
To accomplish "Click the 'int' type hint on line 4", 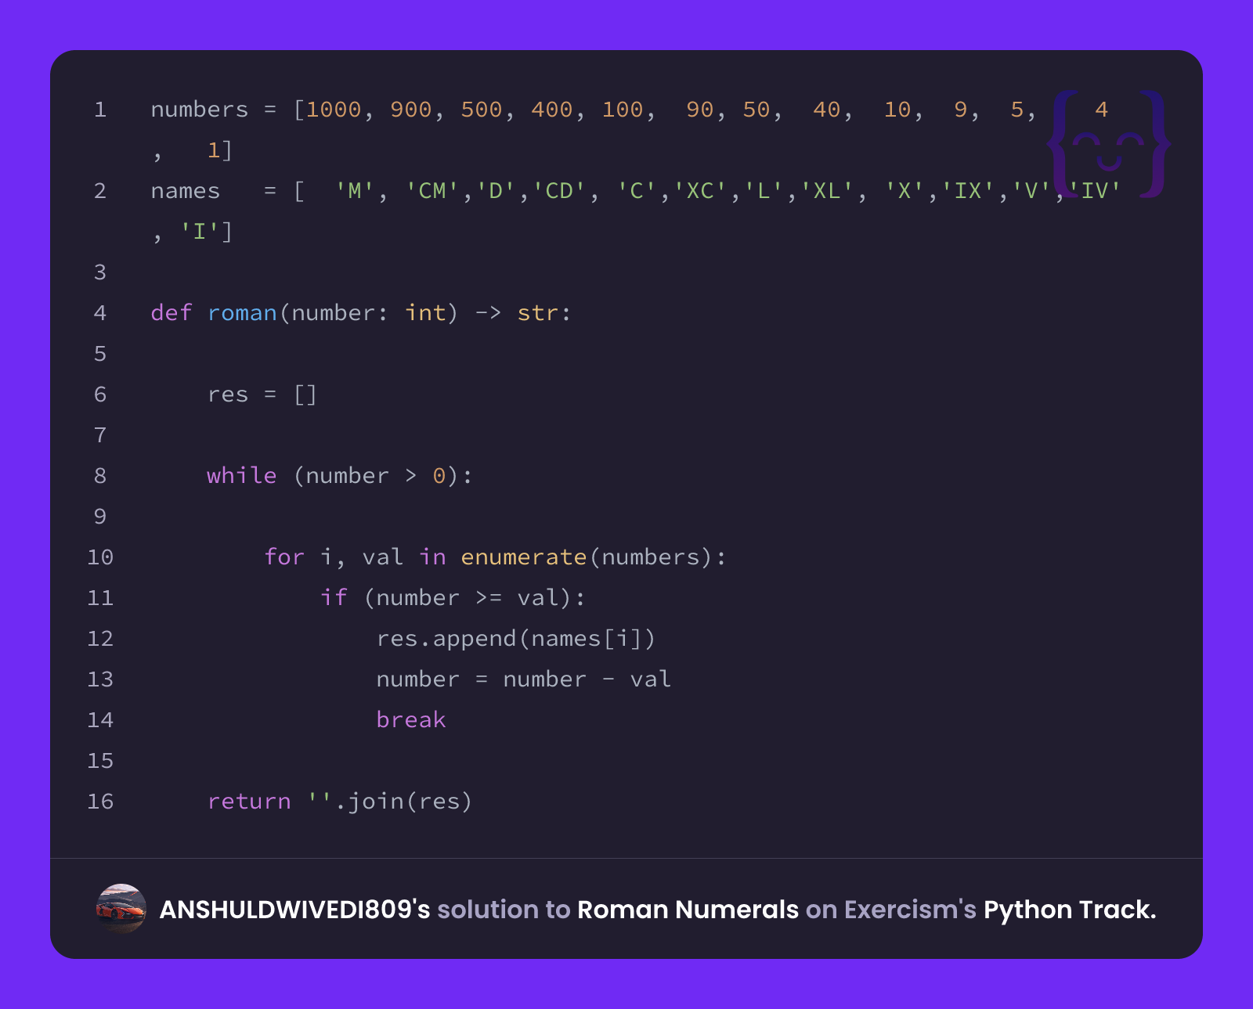I will [x=425, y=313].
